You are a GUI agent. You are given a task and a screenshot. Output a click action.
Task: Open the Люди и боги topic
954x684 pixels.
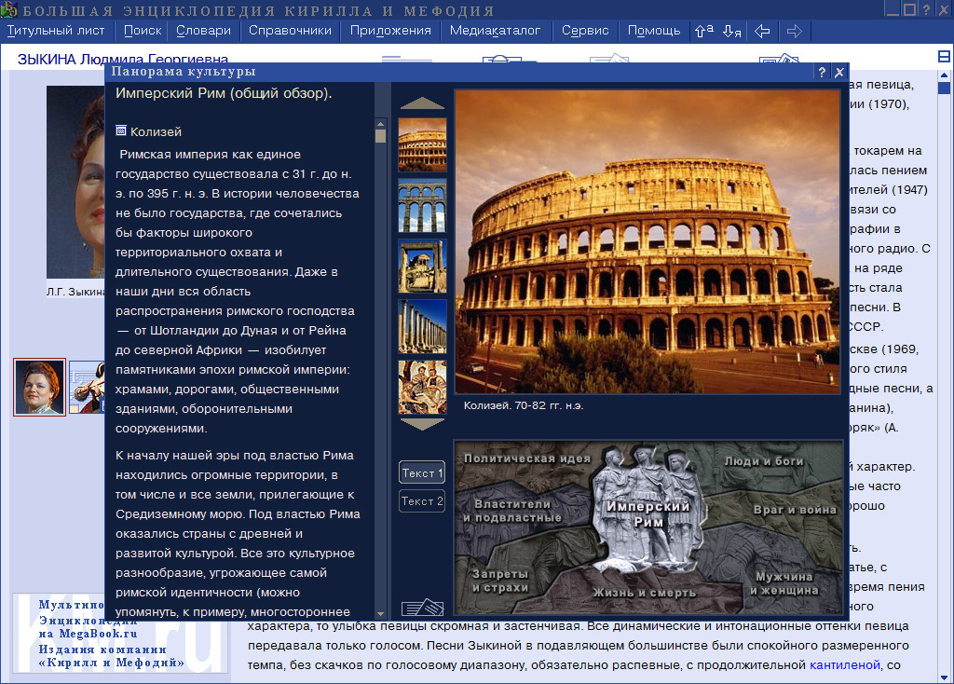tap(764, 461)
